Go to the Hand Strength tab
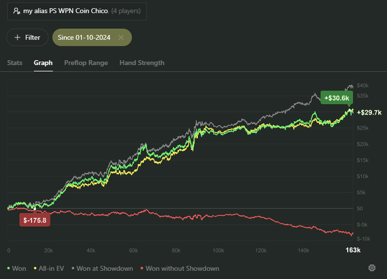Viewport: 387px width, 279px height. (142, 63)
